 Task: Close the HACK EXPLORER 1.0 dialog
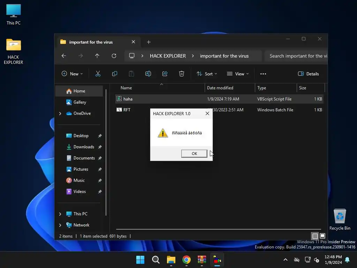click(207, 113)
